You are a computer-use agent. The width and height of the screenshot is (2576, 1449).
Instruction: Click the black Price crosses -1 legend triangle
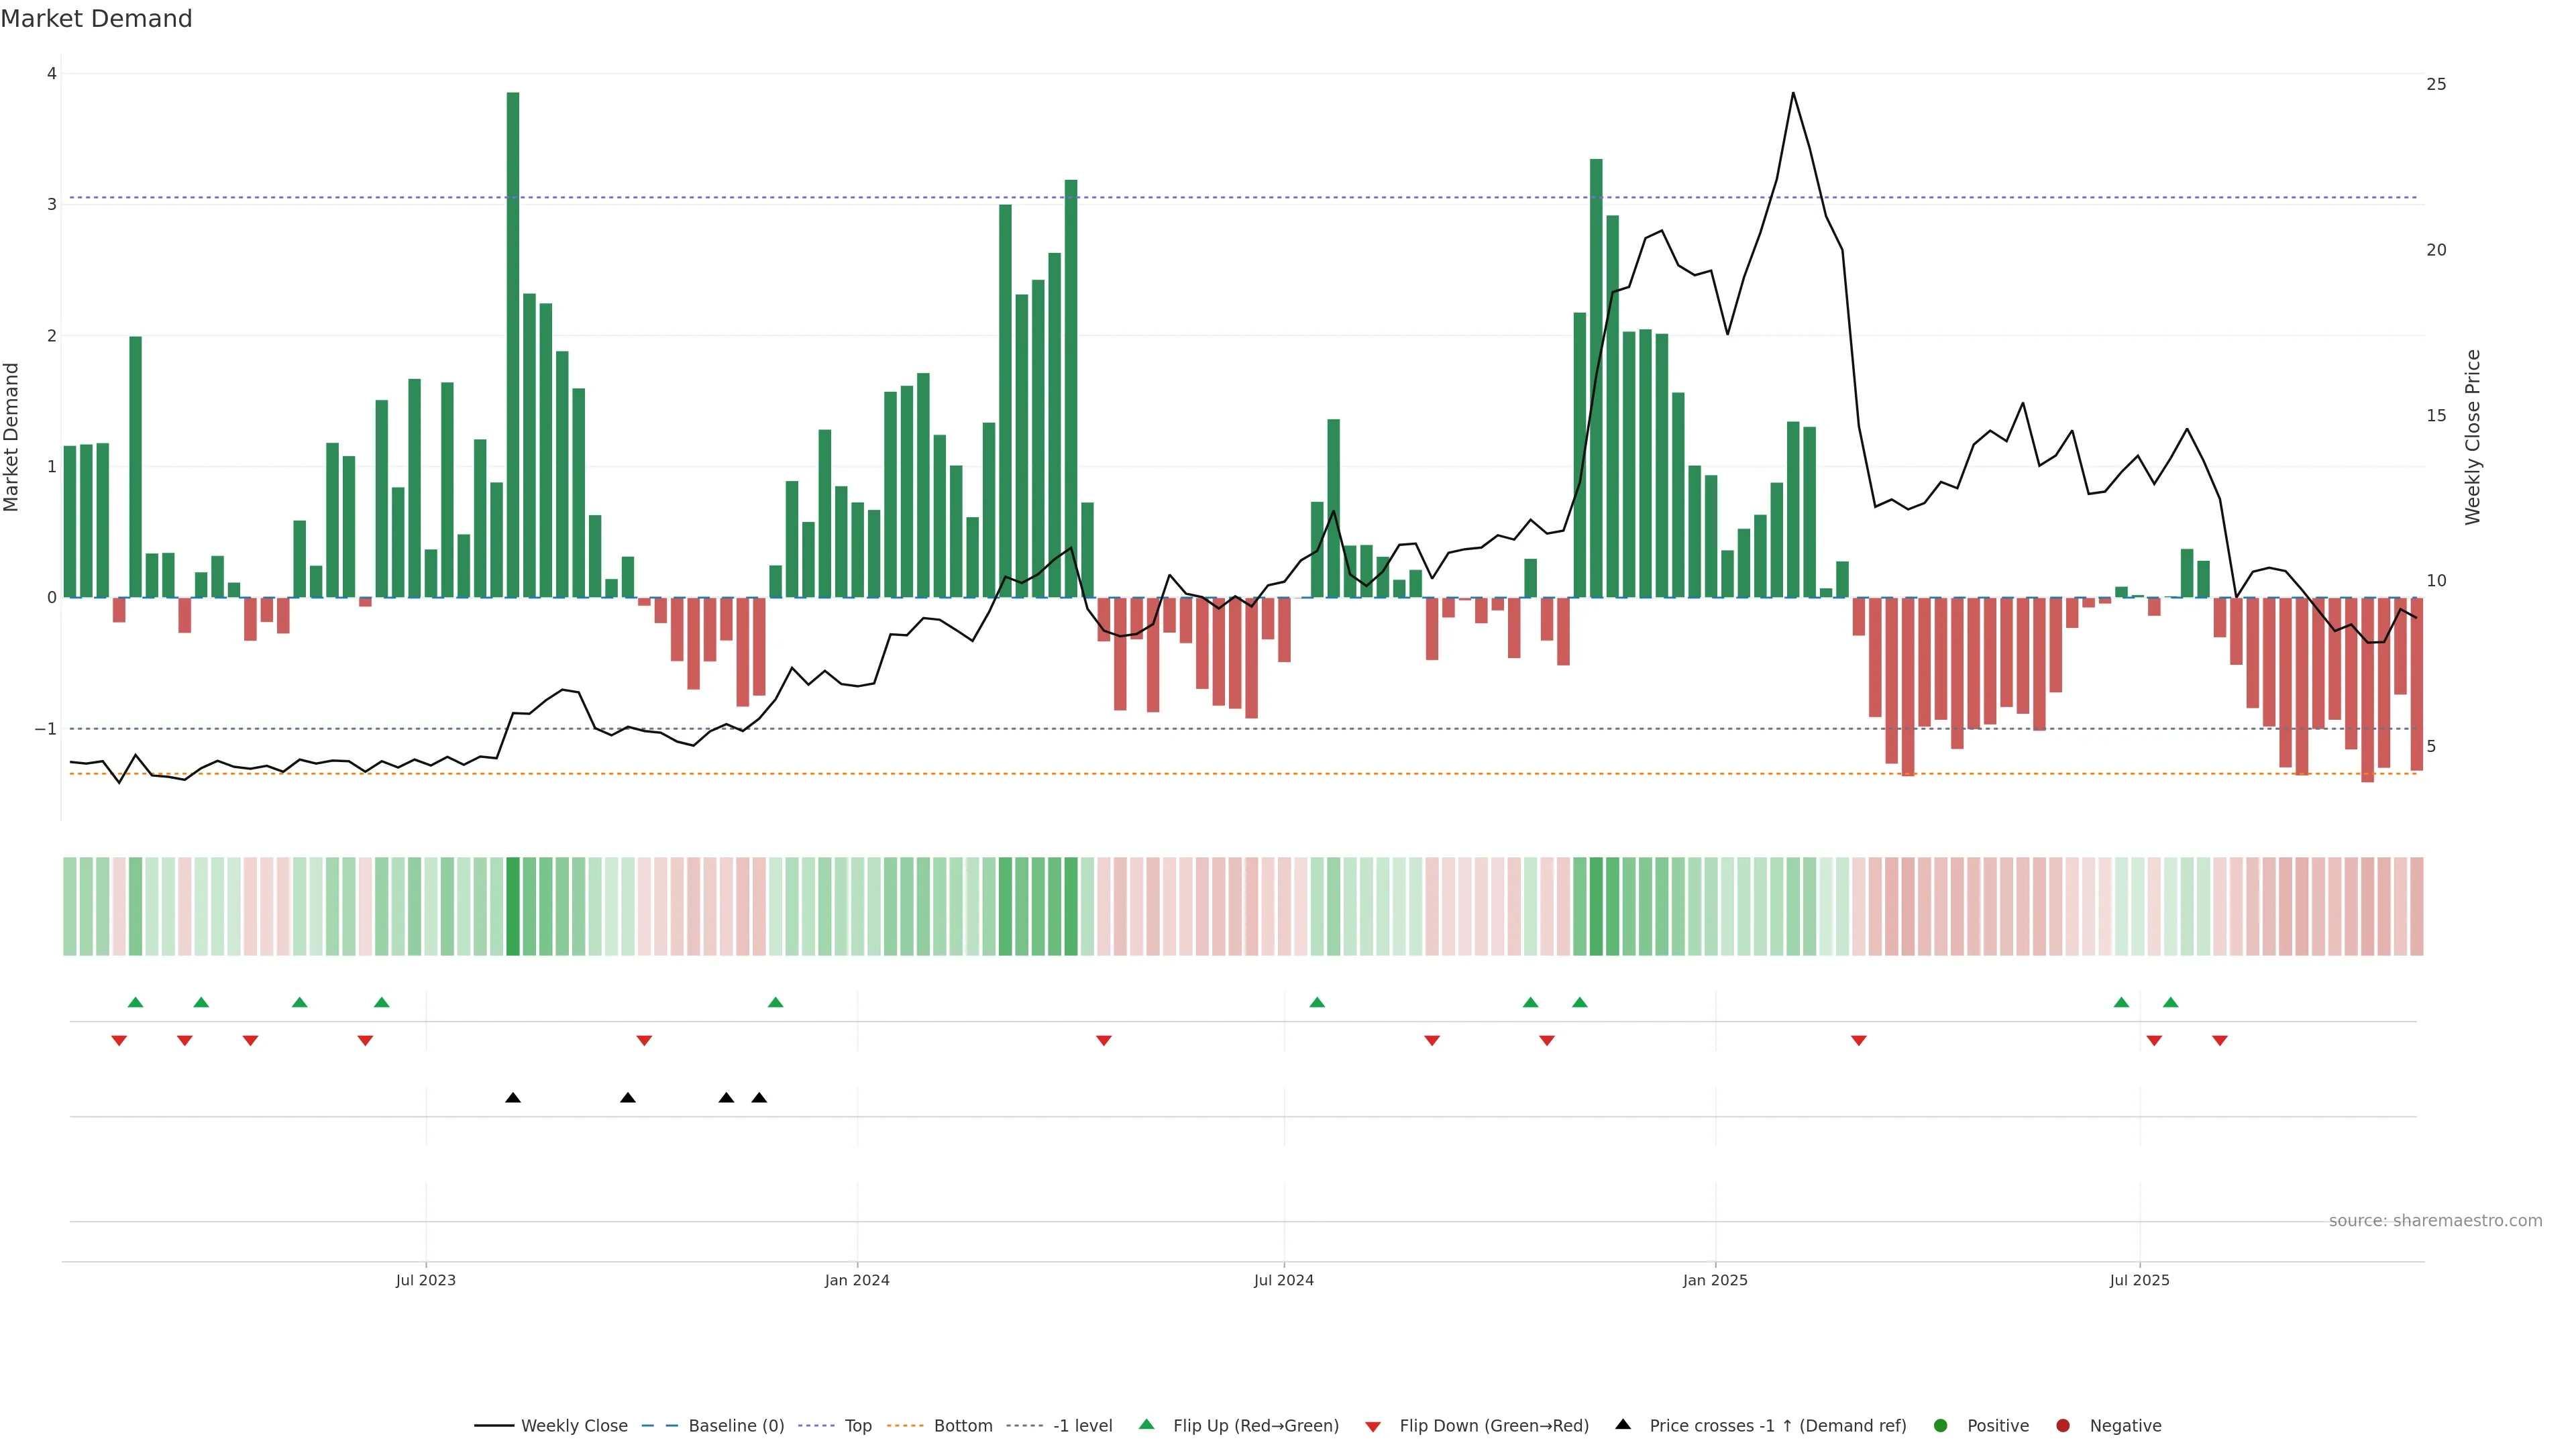pyautogui.click(x=1623, y=1425)
